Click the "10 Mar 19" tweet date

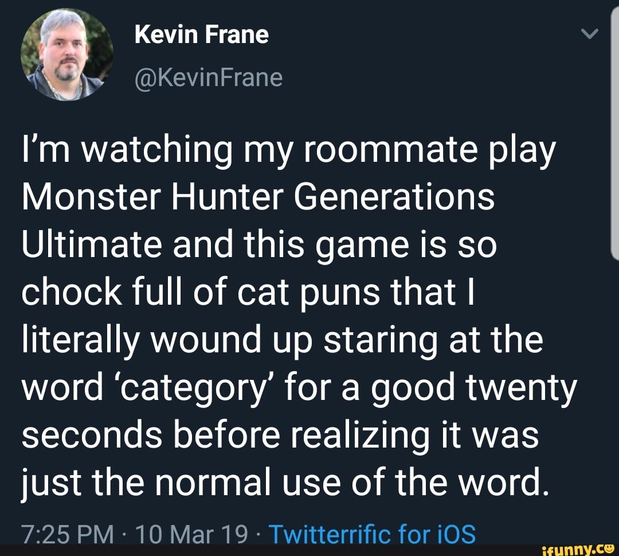pyautogui.click(x=188, y=535)
